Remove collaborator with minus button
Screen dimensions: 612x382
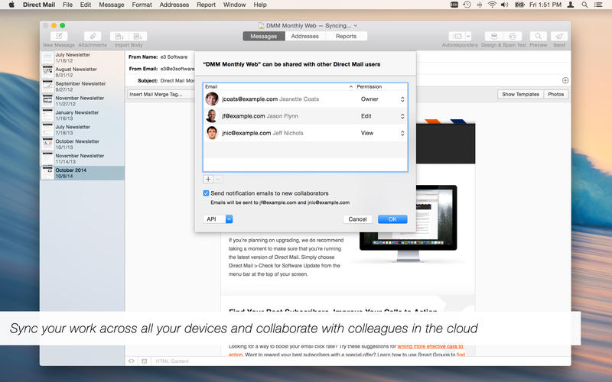pos(218,180)
